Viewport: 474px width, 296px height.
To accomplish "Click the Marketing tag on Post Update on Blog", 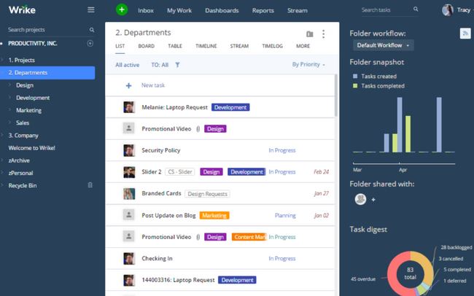I will tap(214, 215).
